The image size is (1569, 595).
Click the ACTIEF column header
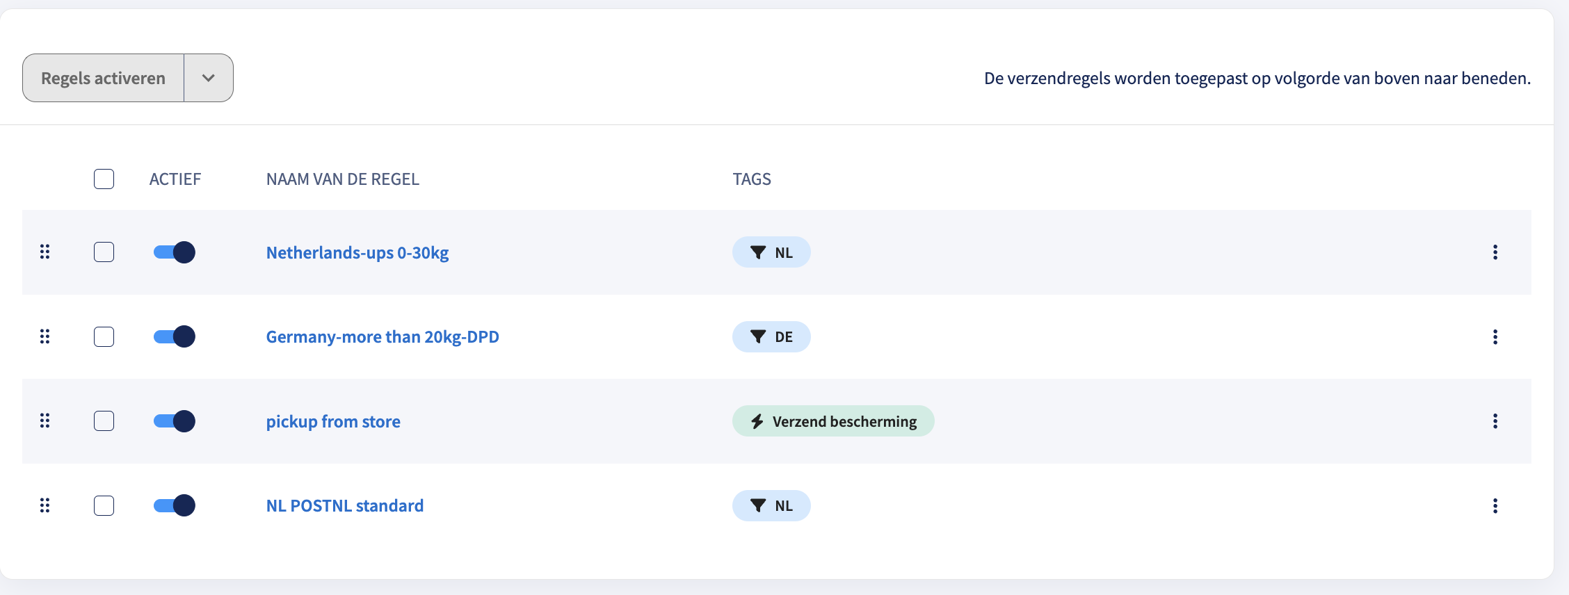[x=175, y=179]
